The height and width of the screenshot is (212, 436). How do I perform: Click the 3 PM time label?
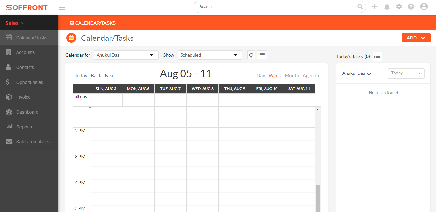pyautogui.click(x=80, y=157)
